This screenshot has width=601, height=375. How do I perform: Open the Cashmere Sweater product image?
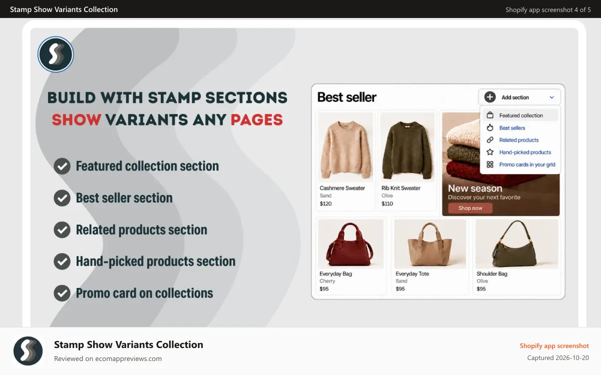click(x=346, y=147)
